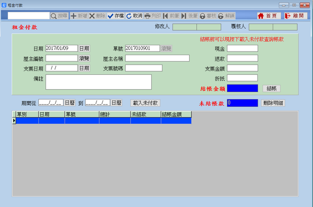
Task: Click the 結帳 checkout button
Action: pos(271,88)
